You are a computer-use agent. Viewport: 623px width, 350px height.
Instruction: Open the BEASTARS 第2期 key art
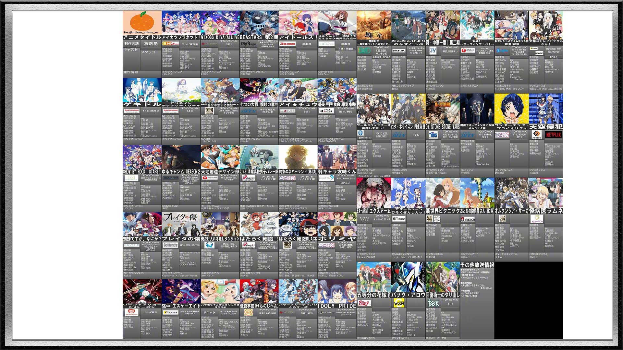pos(259,23)
